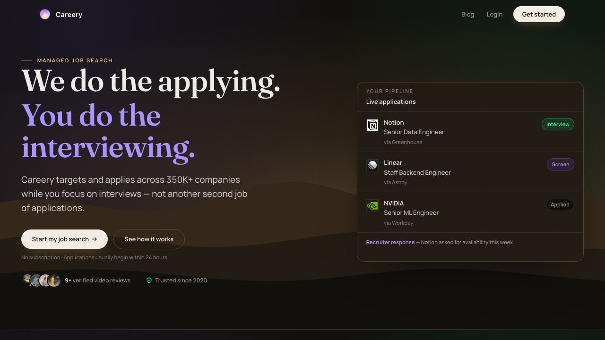Click the "Live applications" heading
605x340 pixels.
pyautogui.click(x=391, y=102)
